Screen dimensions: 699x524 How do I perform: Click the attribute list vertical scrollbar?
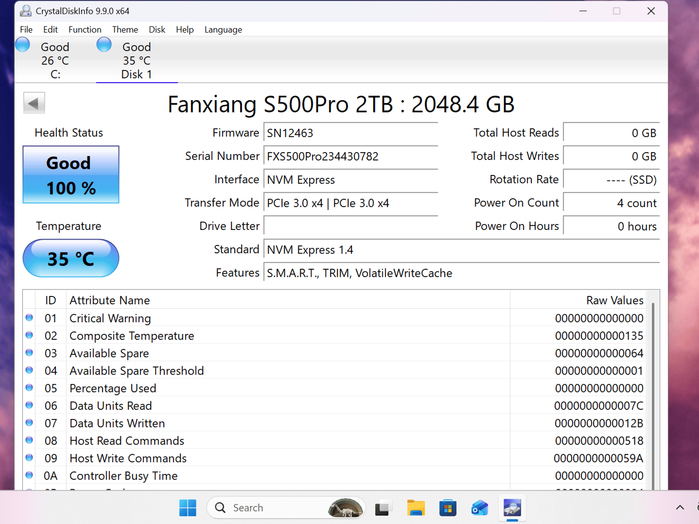(x=653, y=396)
